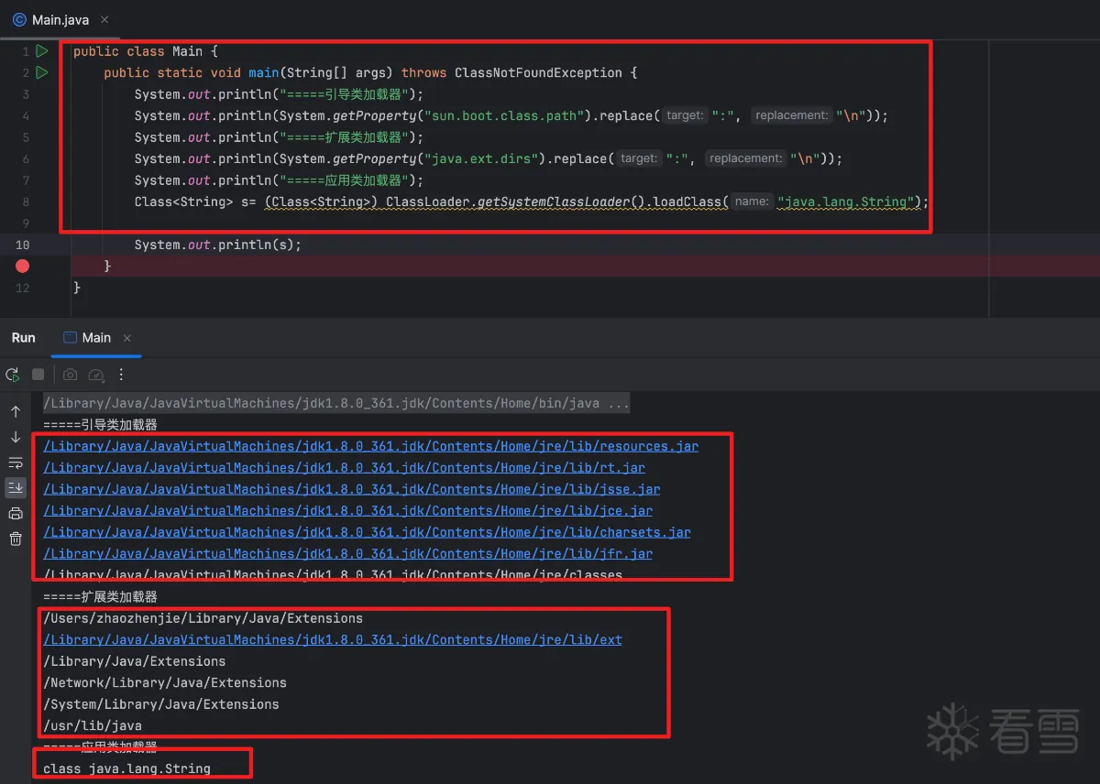Click the =====扩展类加载器 console line
The width and height of the screenshot is (1100, 784).
click(x=100, y=596)
